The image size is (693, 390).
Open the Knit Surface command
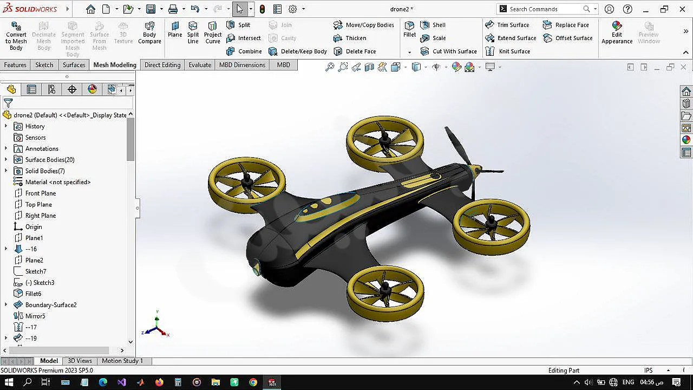click(507, 51)
